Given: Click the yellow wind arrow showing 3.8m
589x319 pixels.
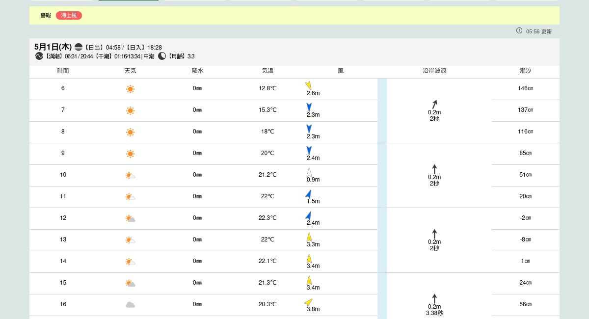Looking at the screenshot, I should tap(309, 302).
